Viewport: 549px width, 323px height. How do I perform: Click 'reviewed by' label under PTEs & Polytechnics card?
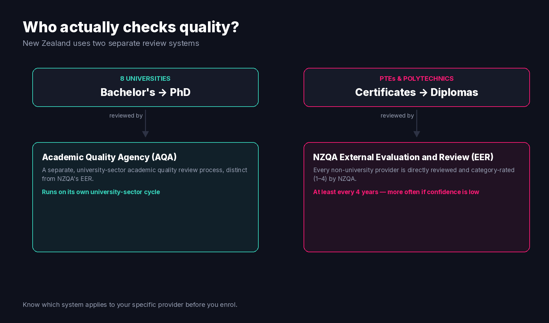coord(397,116)
